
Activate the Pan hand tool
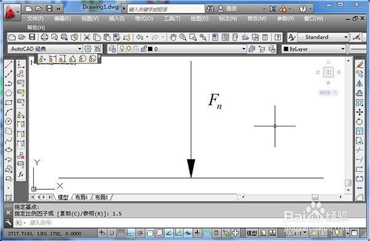coord(173,37)
